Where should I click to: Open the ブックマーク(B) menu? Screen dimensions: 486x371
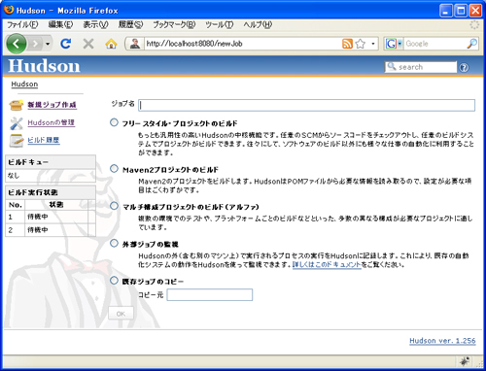174,24
